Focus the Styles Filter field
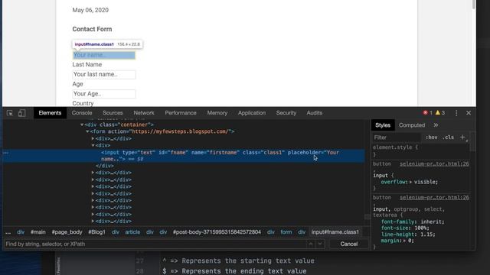 (397, 137)
